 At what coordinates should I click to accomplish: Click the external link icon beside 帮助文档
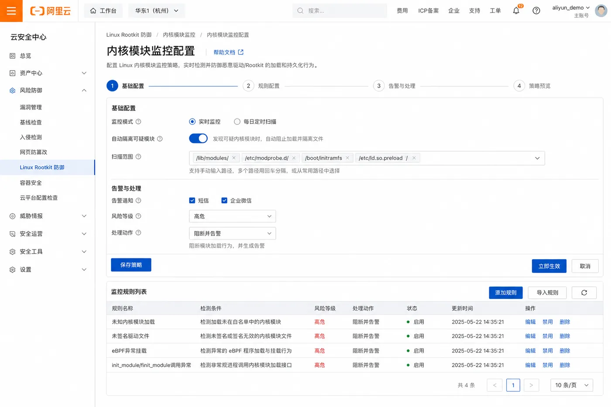[x=240, y=52]
